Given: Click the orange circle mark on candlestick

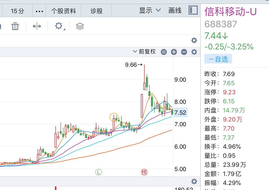Looking at the screenshot, I should point(114,117).
